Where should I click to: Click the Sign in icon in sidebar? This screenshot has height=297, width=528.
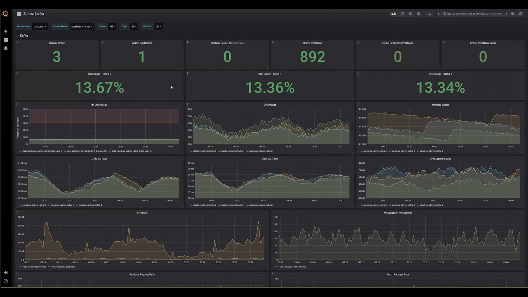(6, 273)
